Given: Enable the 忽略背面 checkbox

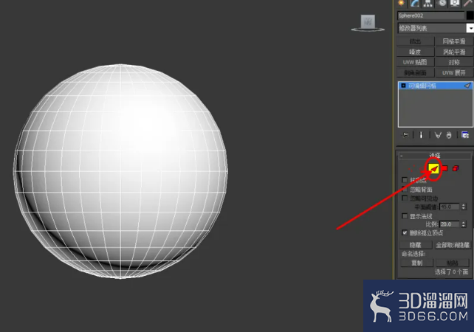Looking at the screenshot, I should click(x=405, y=190).
